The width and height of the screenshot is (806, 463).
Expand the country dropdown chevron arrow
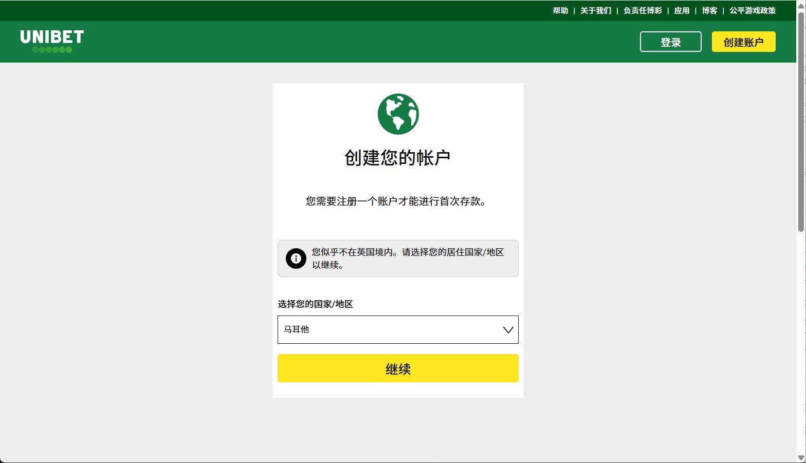tap(508, 330)
